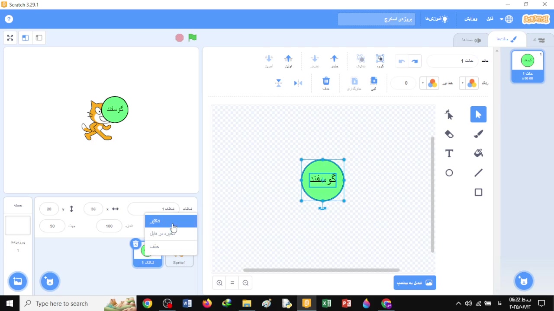Open the فایل (File) menu
The image size is (554, 311).
490,19
